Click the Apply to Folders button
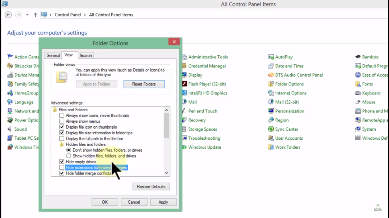 [97, 84]
